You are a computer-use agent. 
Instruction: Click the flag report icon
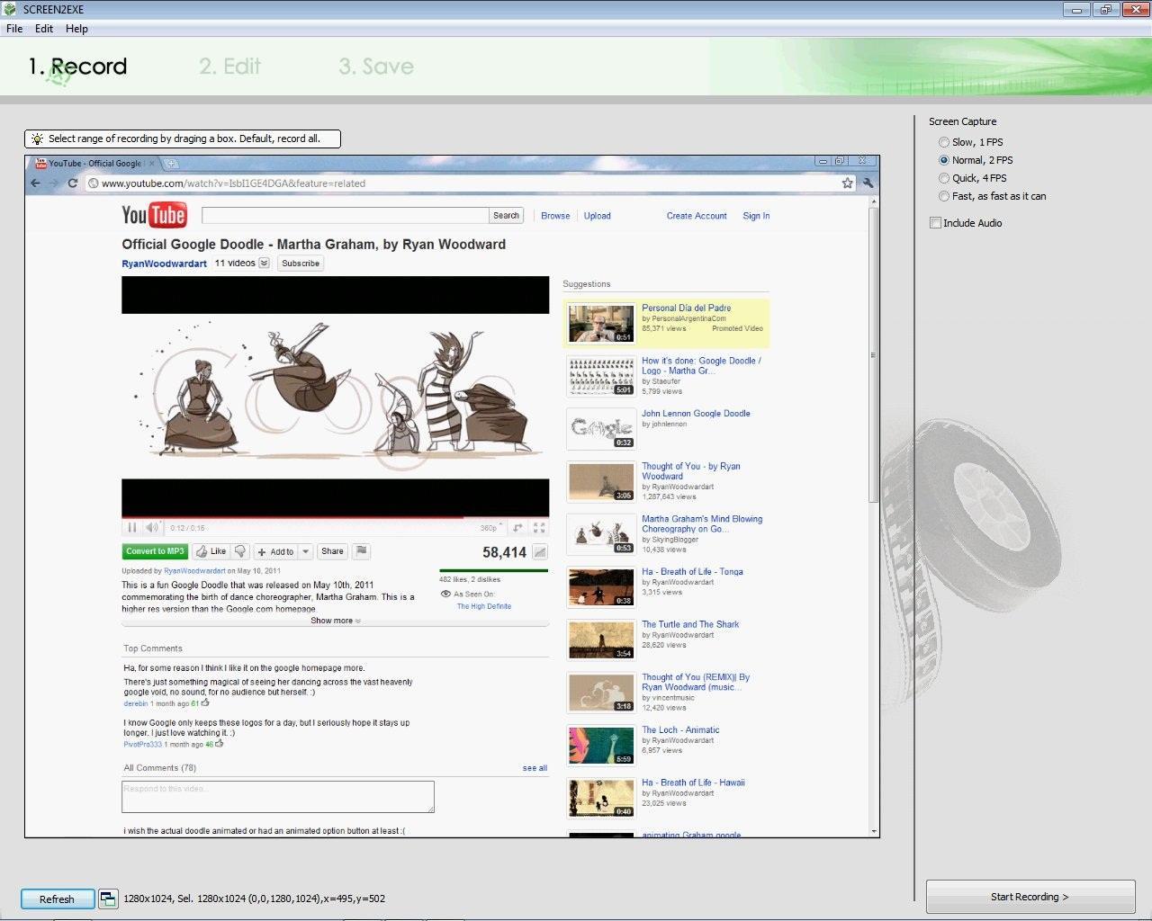point(361,551)
